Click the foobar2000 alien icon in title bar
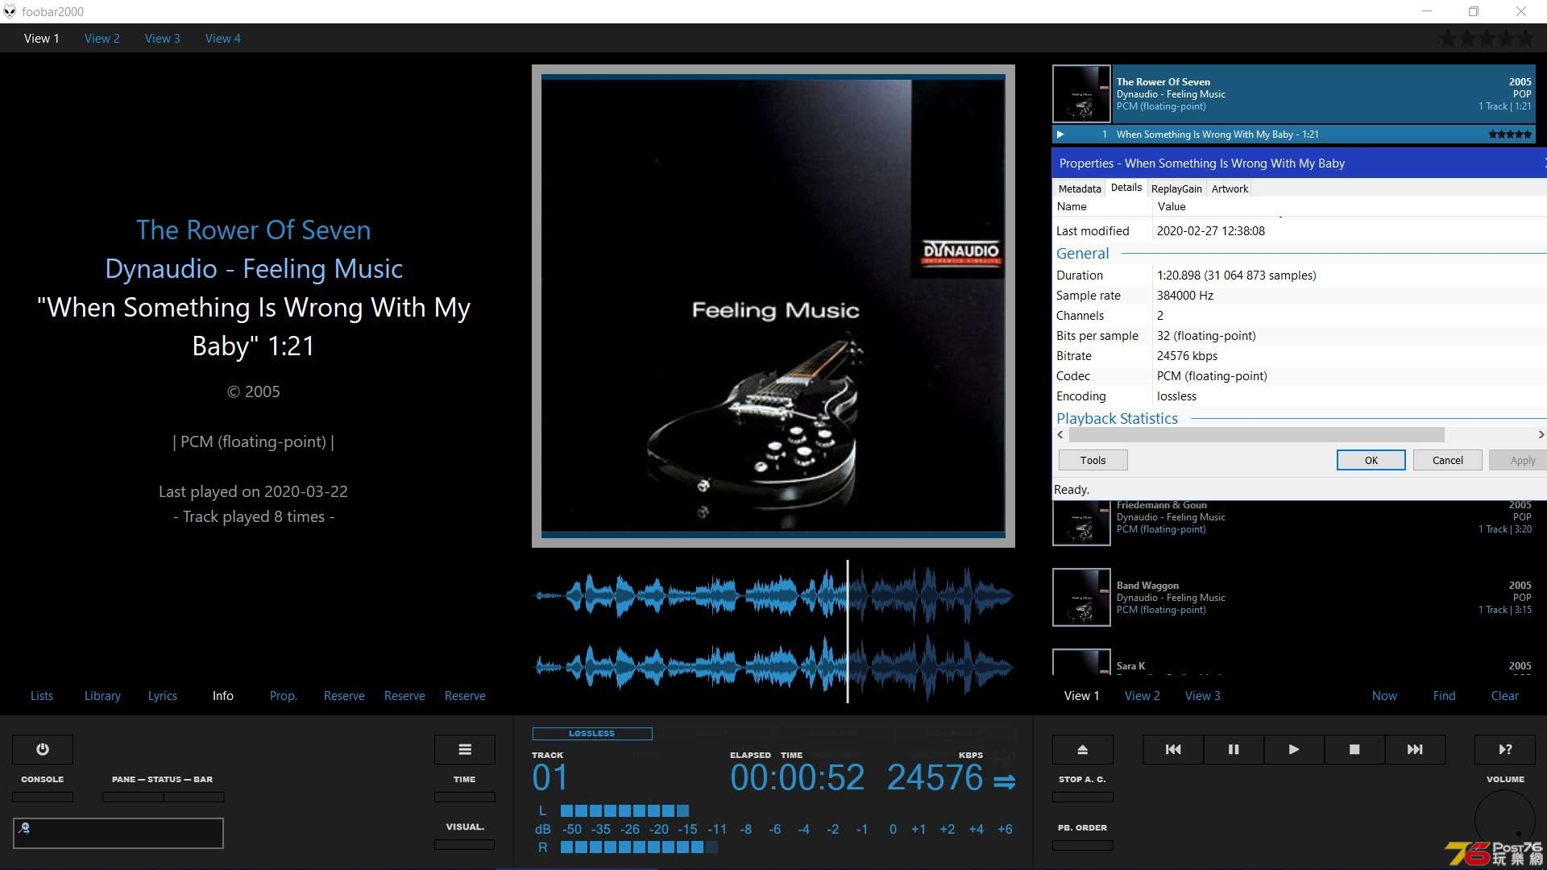 [x=10, y=11]
